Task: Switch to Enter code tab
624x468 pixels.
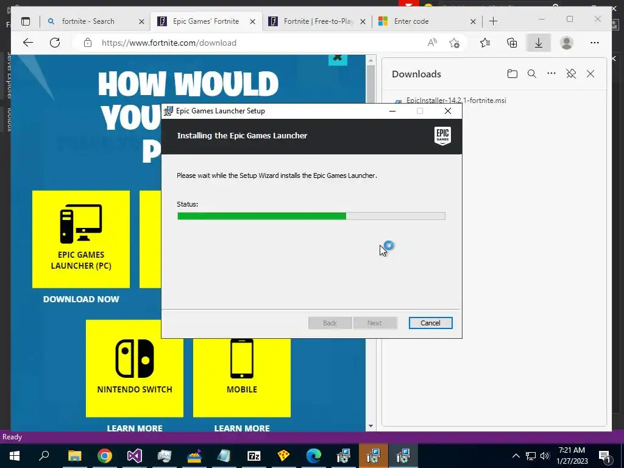Action: click(x=427, y=21)
